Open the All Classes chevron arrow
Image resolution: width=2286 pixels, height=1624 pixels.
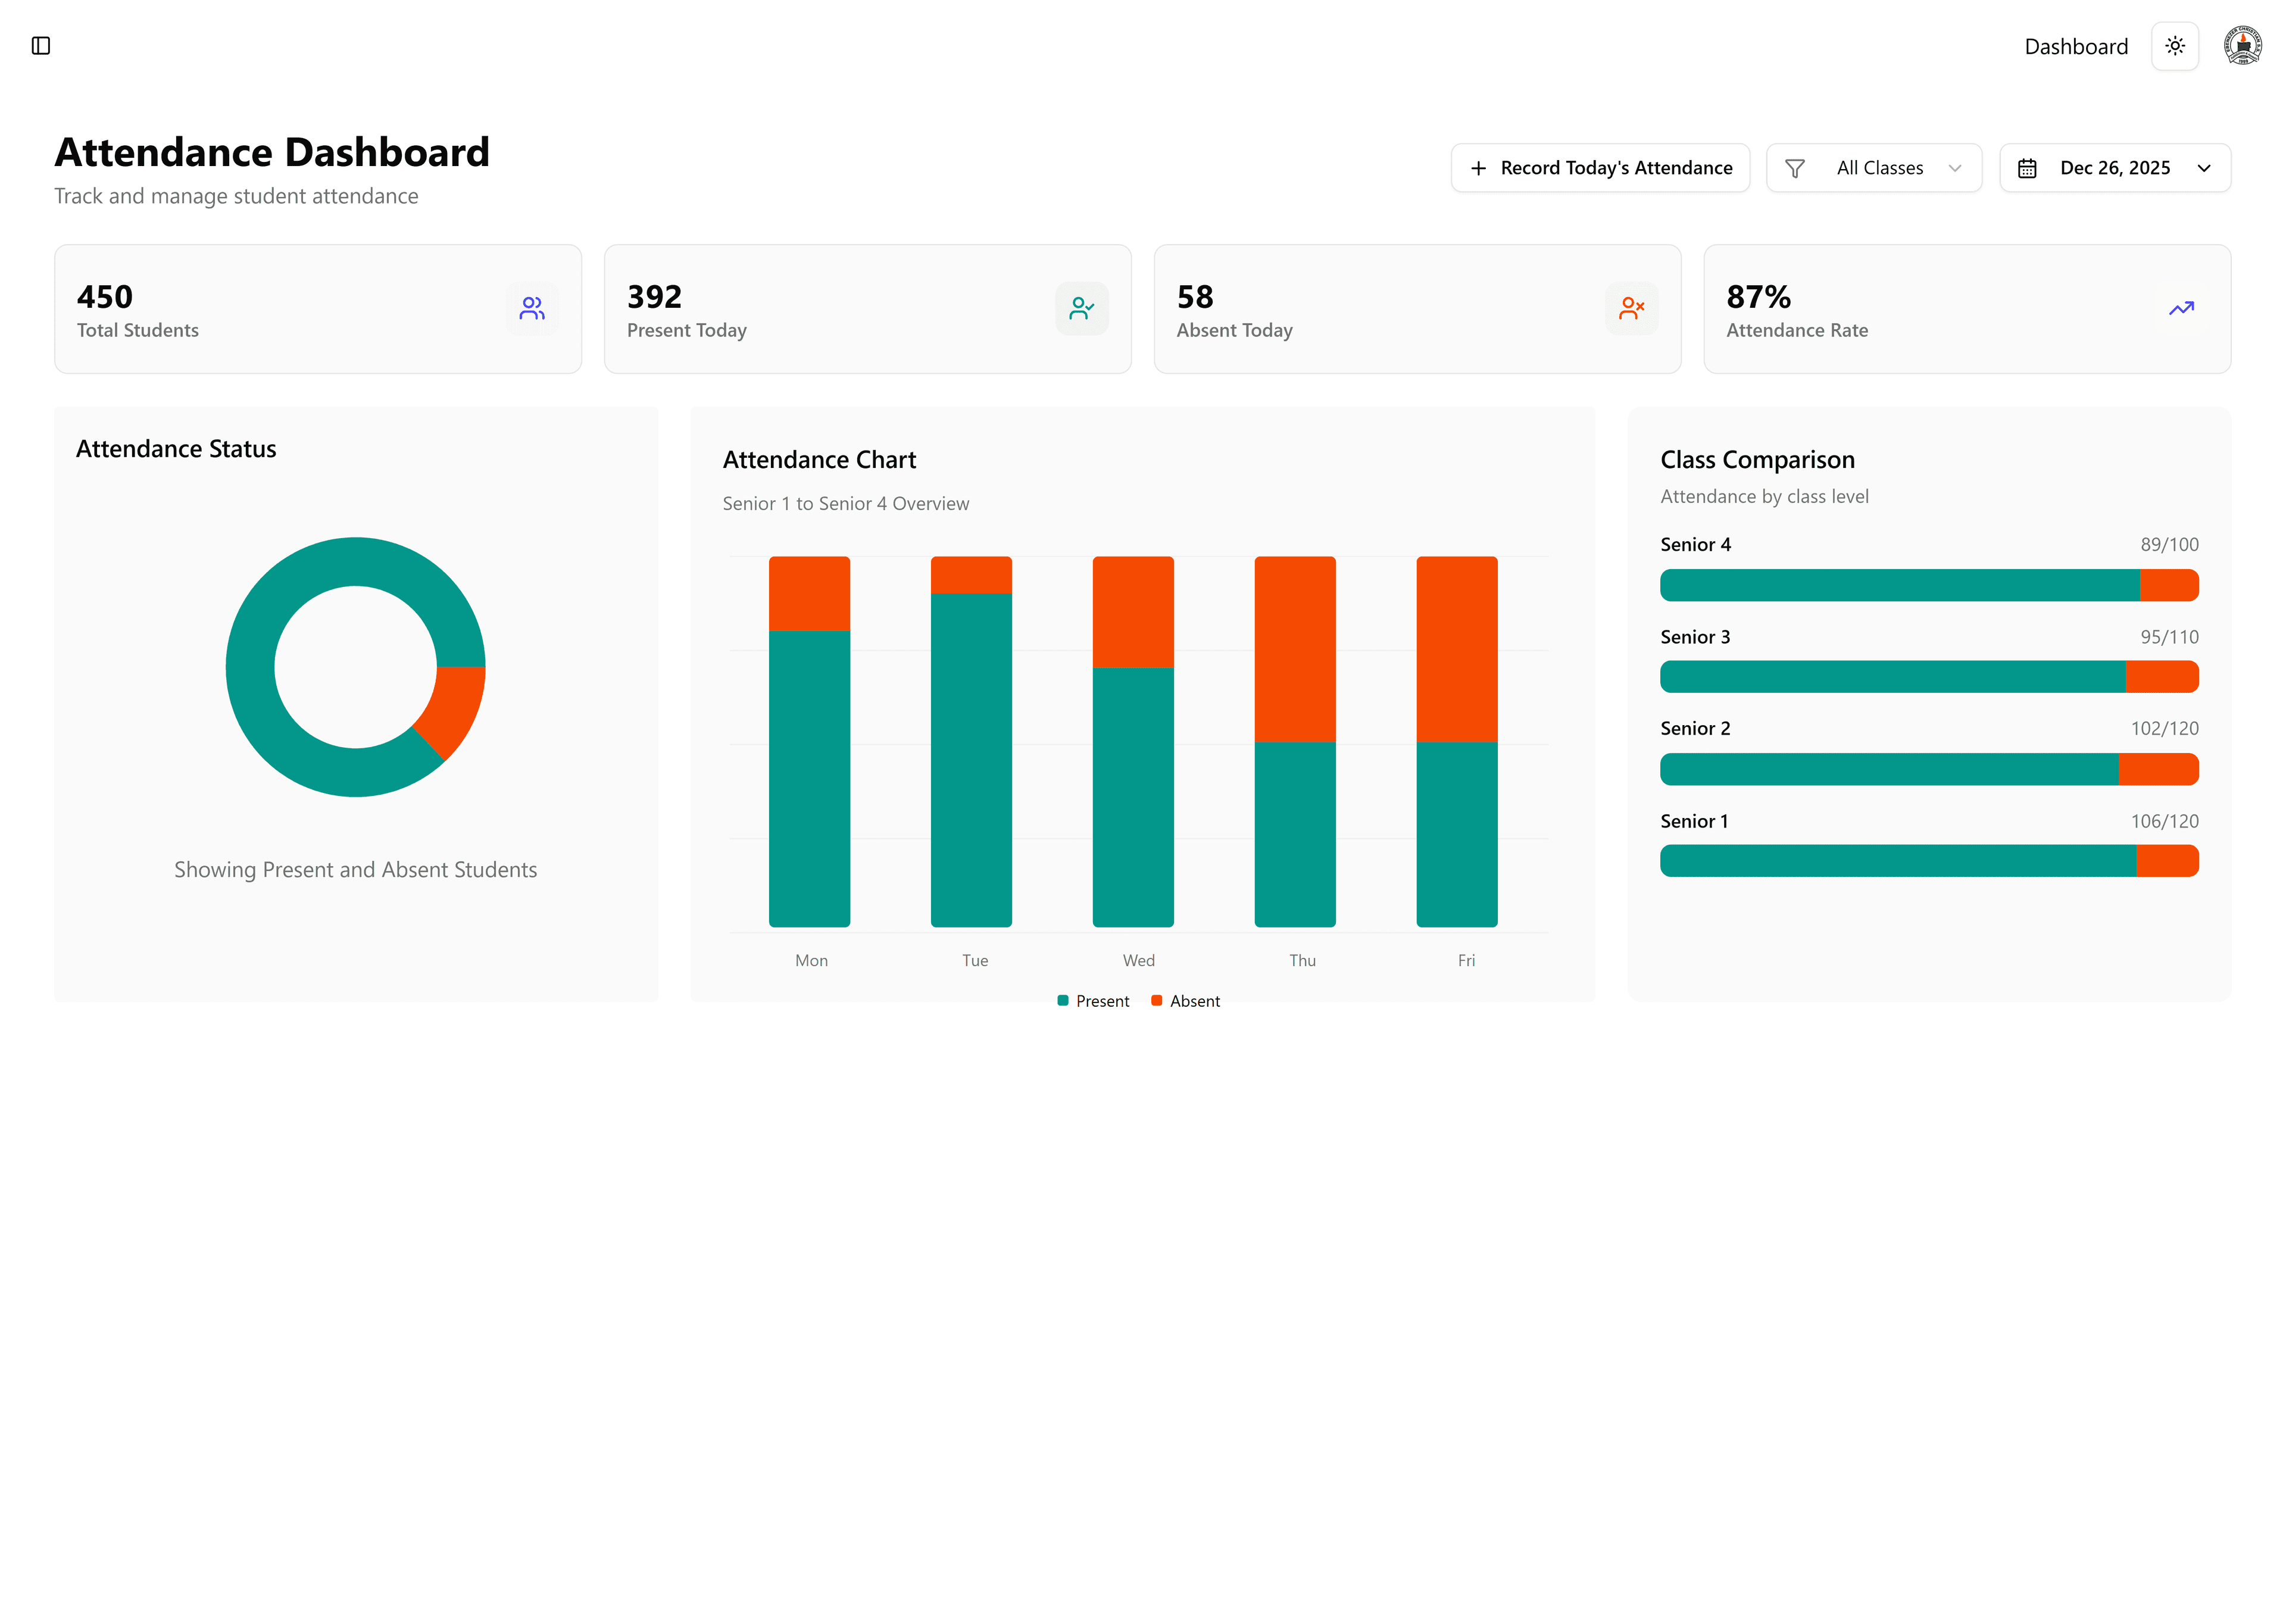click(1957, 167)
